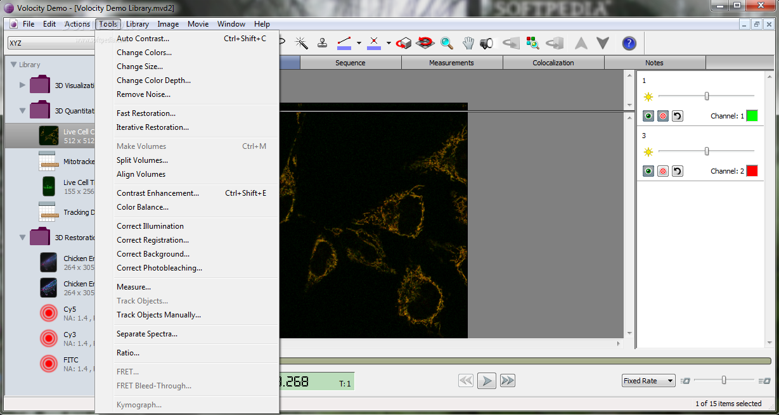This screenshot has height=415, width=779.
Task: Click the application icon left of File
Action: click(x=13, y=24)
